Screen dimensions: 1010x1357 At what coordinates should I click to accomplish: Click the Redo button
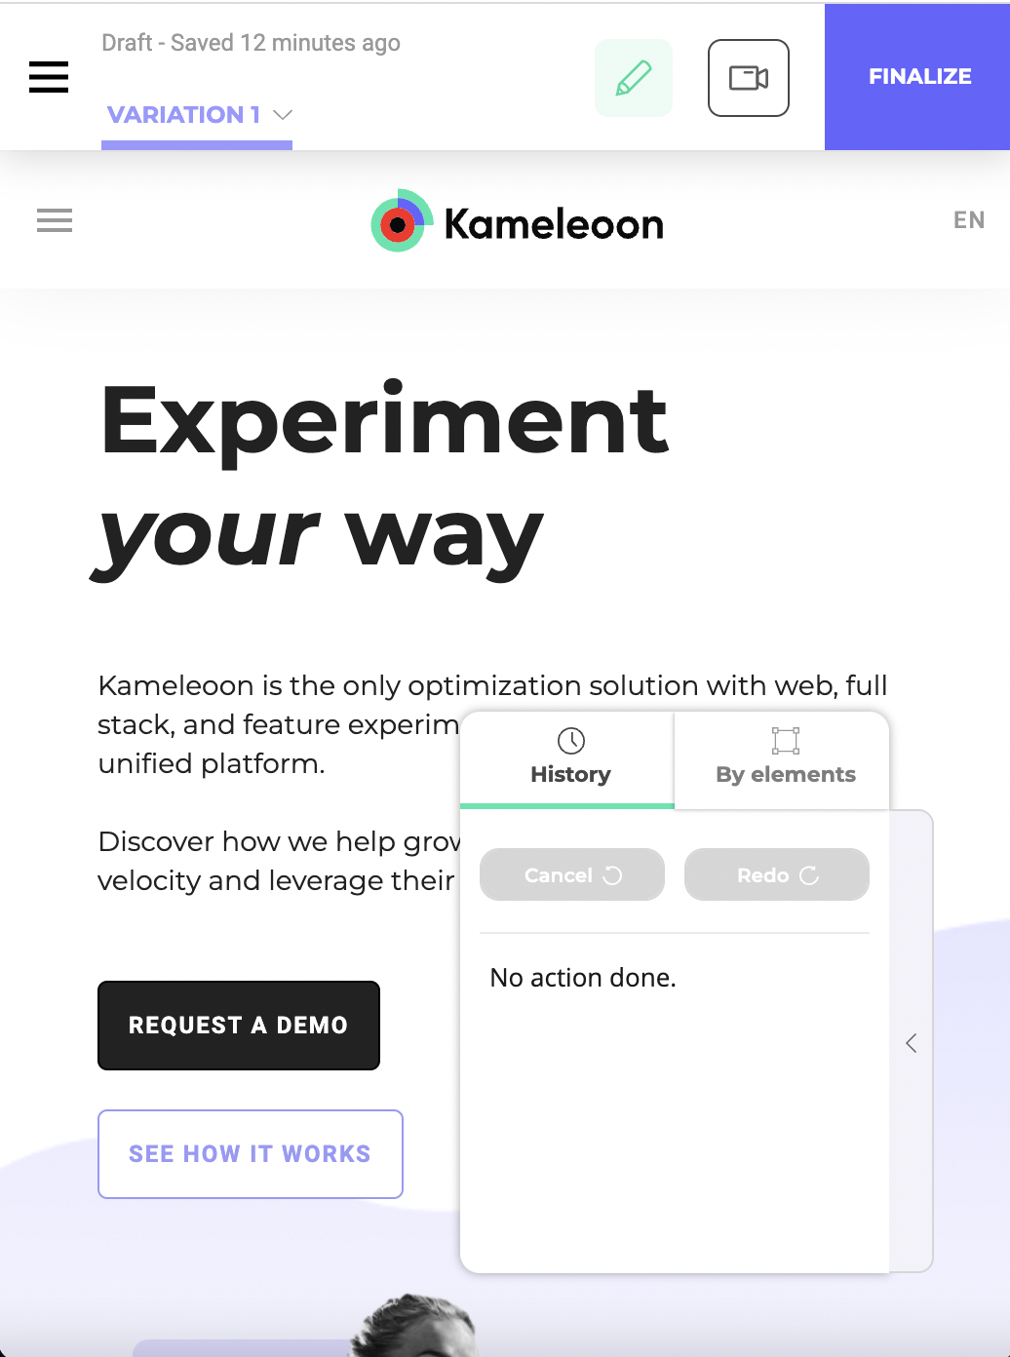pyautogui.click(x=777, y=874)
